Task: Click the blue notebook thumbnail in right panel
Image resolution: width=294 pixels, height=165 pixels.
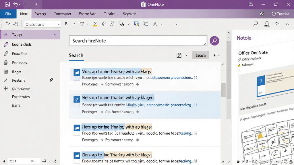Action: click(x=275, y=84)
